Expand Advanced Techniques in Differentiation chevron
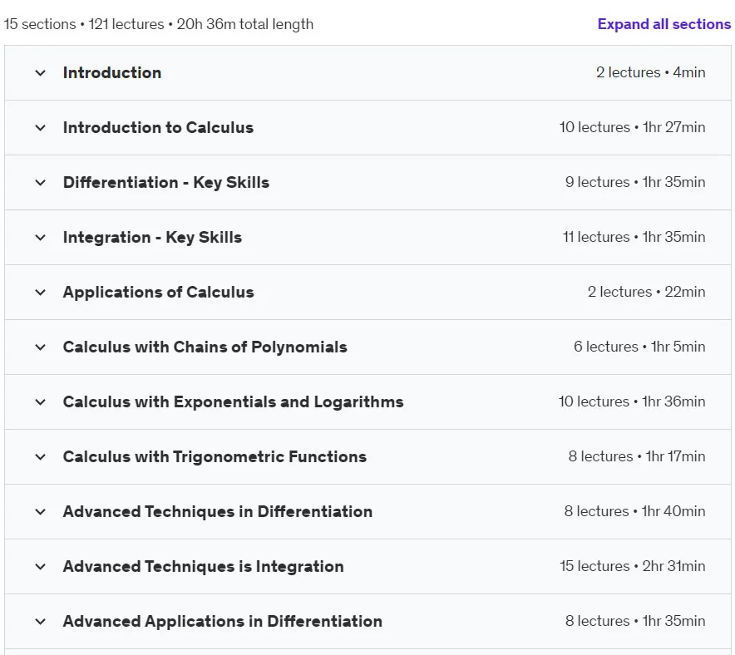This screenshot has height=655, width=735. pos(40,512)
